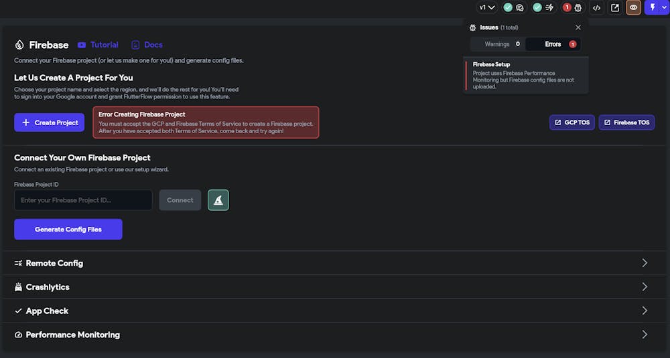Open the v1 version dropdown

tap(486, 7)
